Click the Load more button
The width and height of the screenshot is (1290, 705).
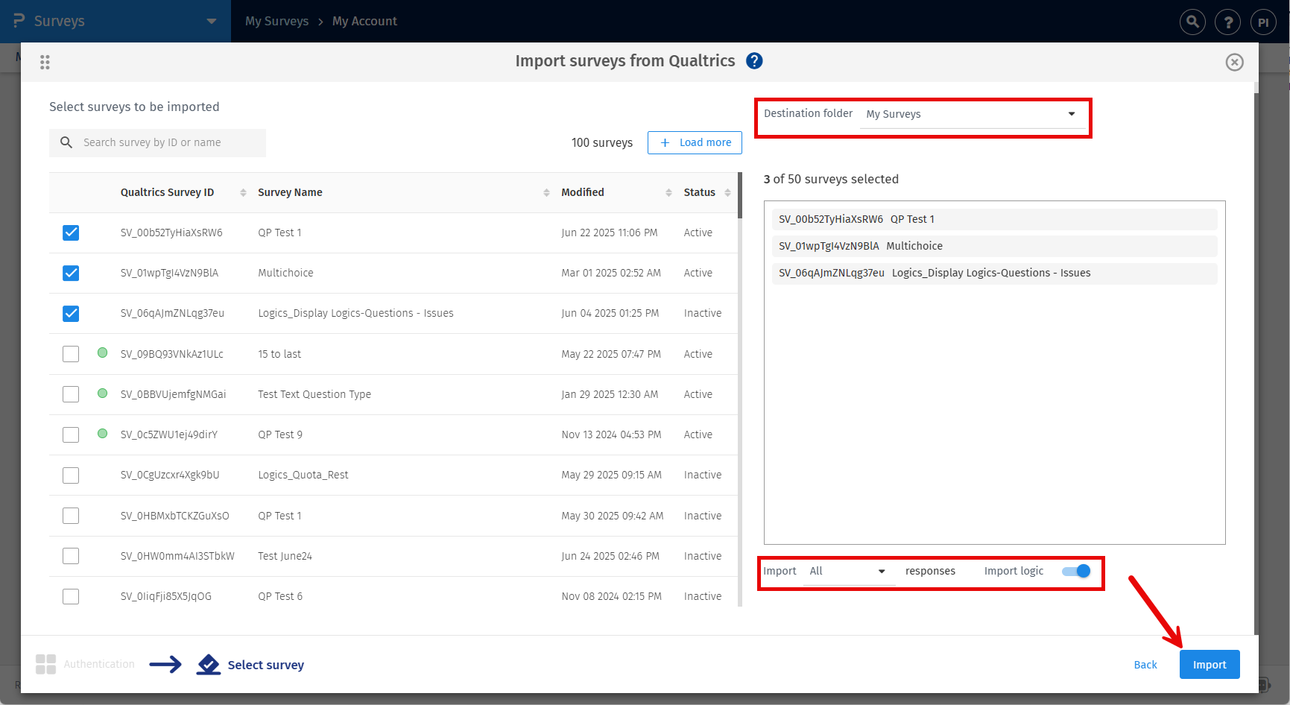point(695,142)
